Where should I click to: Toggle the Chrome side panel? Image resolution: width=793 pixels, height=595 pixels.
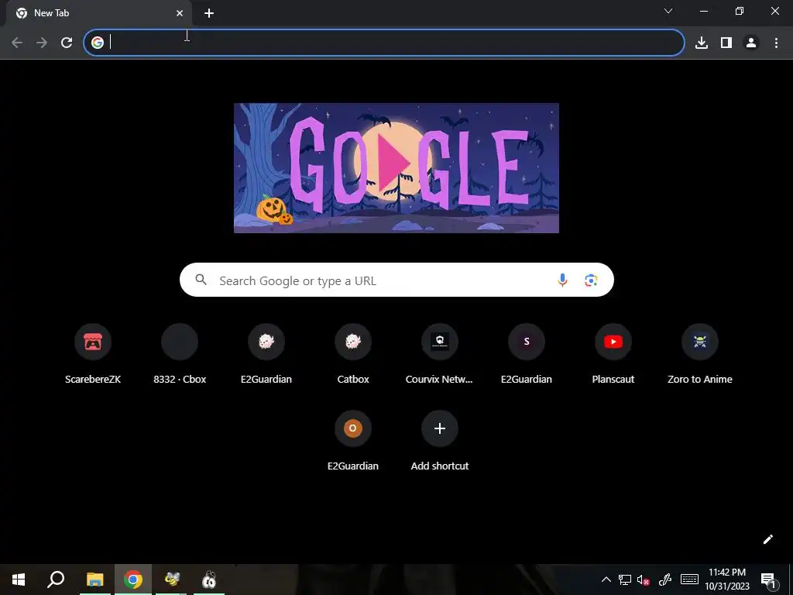(x=726, y=43)
